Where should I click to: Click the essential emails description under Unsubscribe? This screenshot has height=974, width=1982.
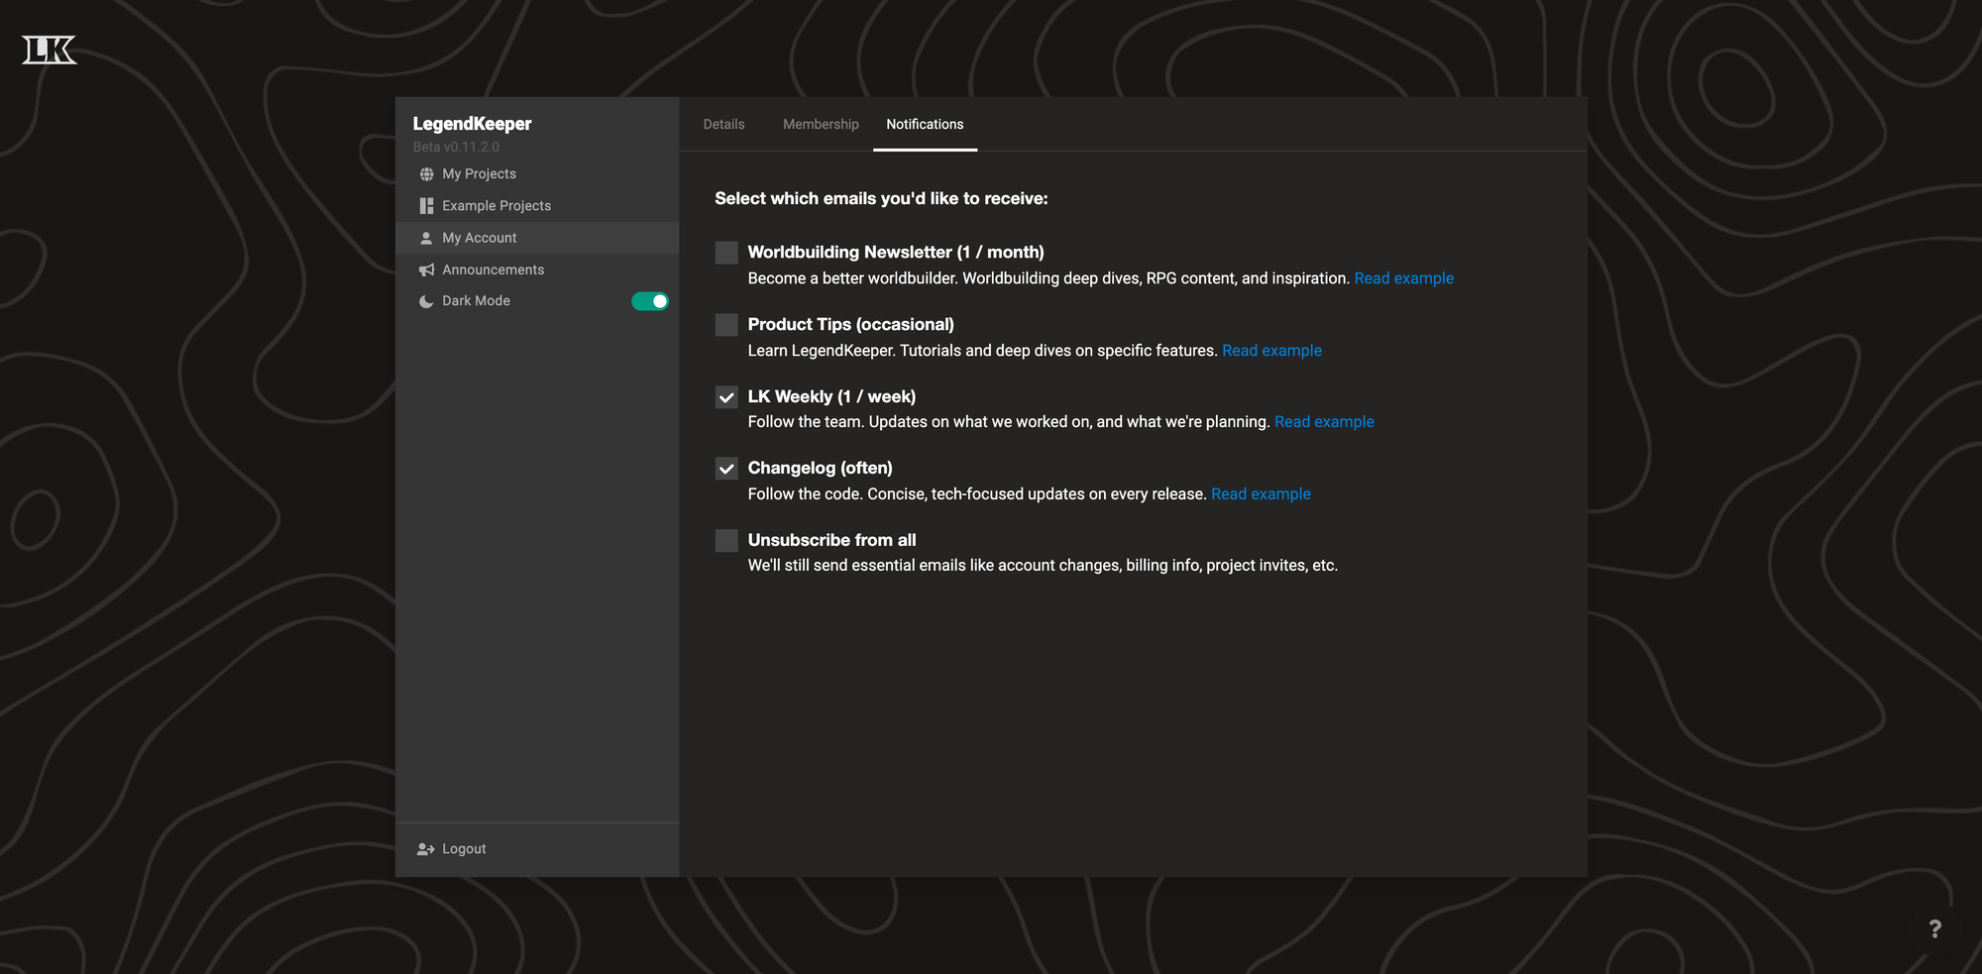(x=1043, y=566)
